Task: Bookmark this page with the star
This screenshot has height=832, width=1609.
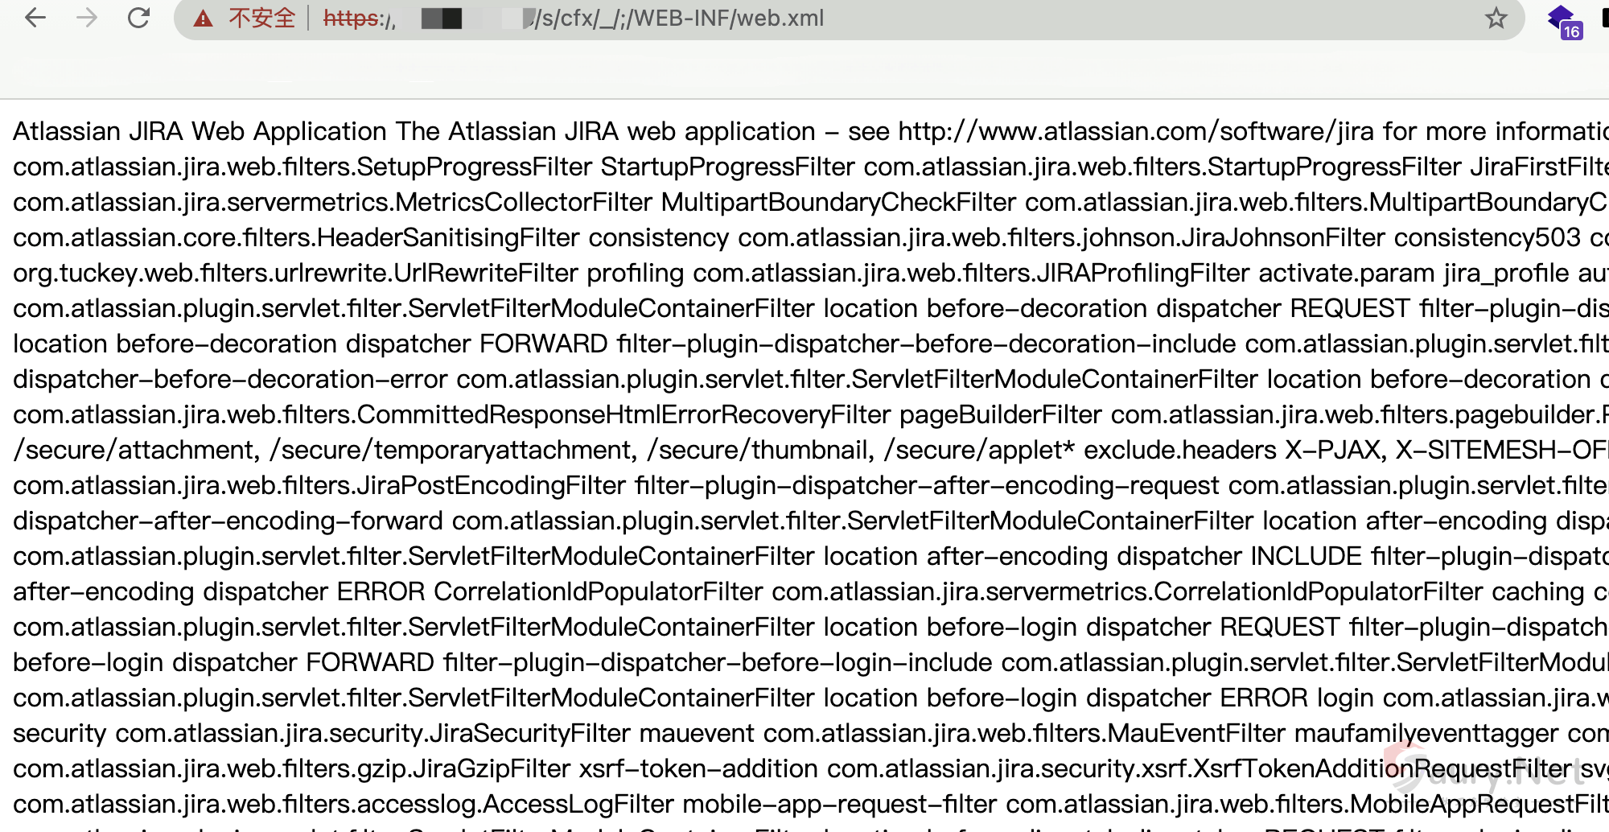Action: [1496, 18]
